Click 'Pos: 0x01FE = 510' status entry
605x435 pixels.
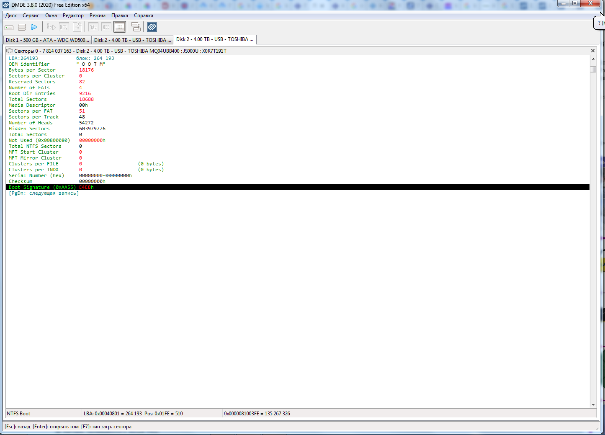click(164, 414)
